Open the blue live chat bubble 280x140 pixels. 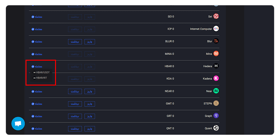(18, 124)
